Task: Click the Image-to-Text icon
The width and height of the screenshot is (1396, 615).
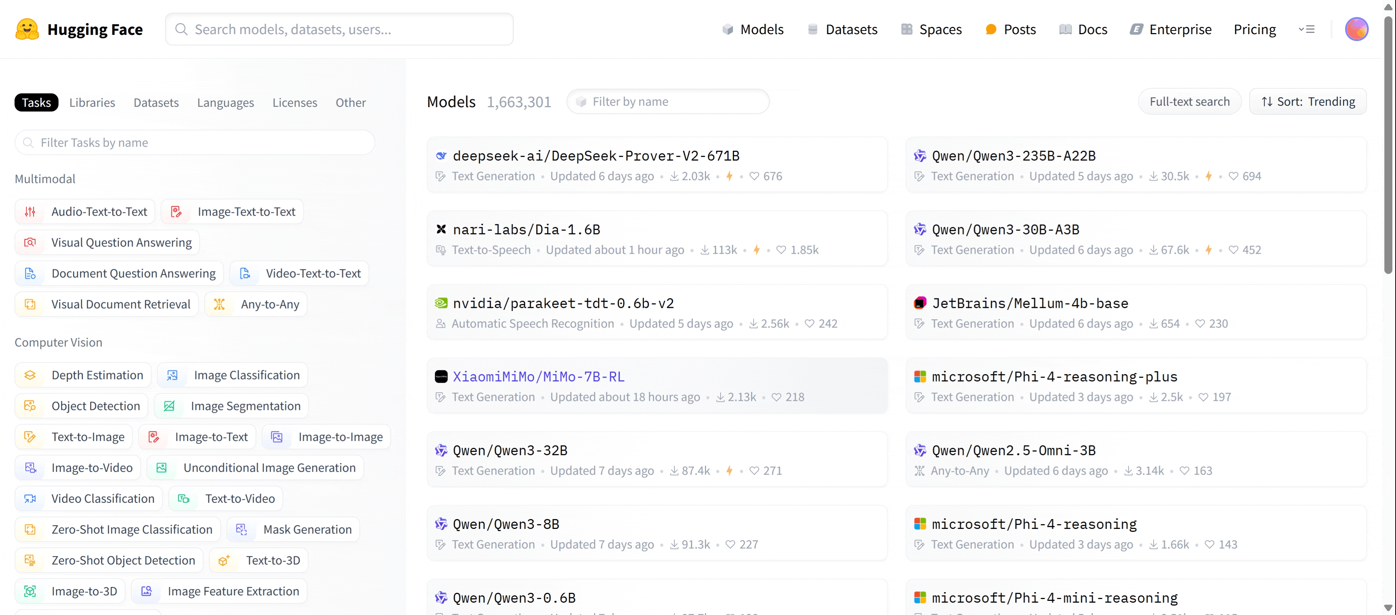Action: click(153, 437)
